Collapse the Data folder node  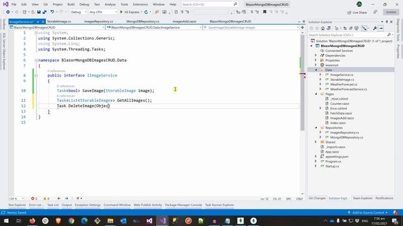[x=316, y=70]
